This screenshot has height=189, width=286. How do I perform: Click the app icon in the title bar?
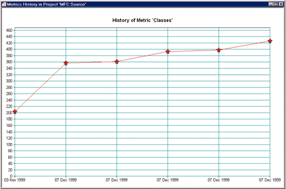pos(4,4)
